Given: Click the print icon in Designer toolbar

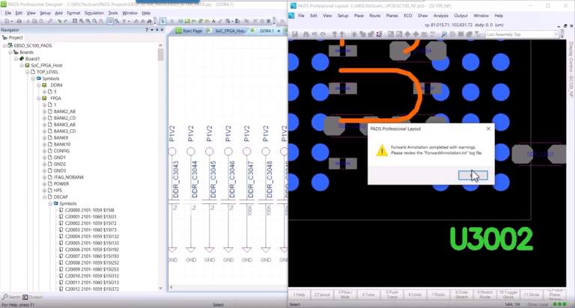Looking at the screenshot, I should [19, 21].
